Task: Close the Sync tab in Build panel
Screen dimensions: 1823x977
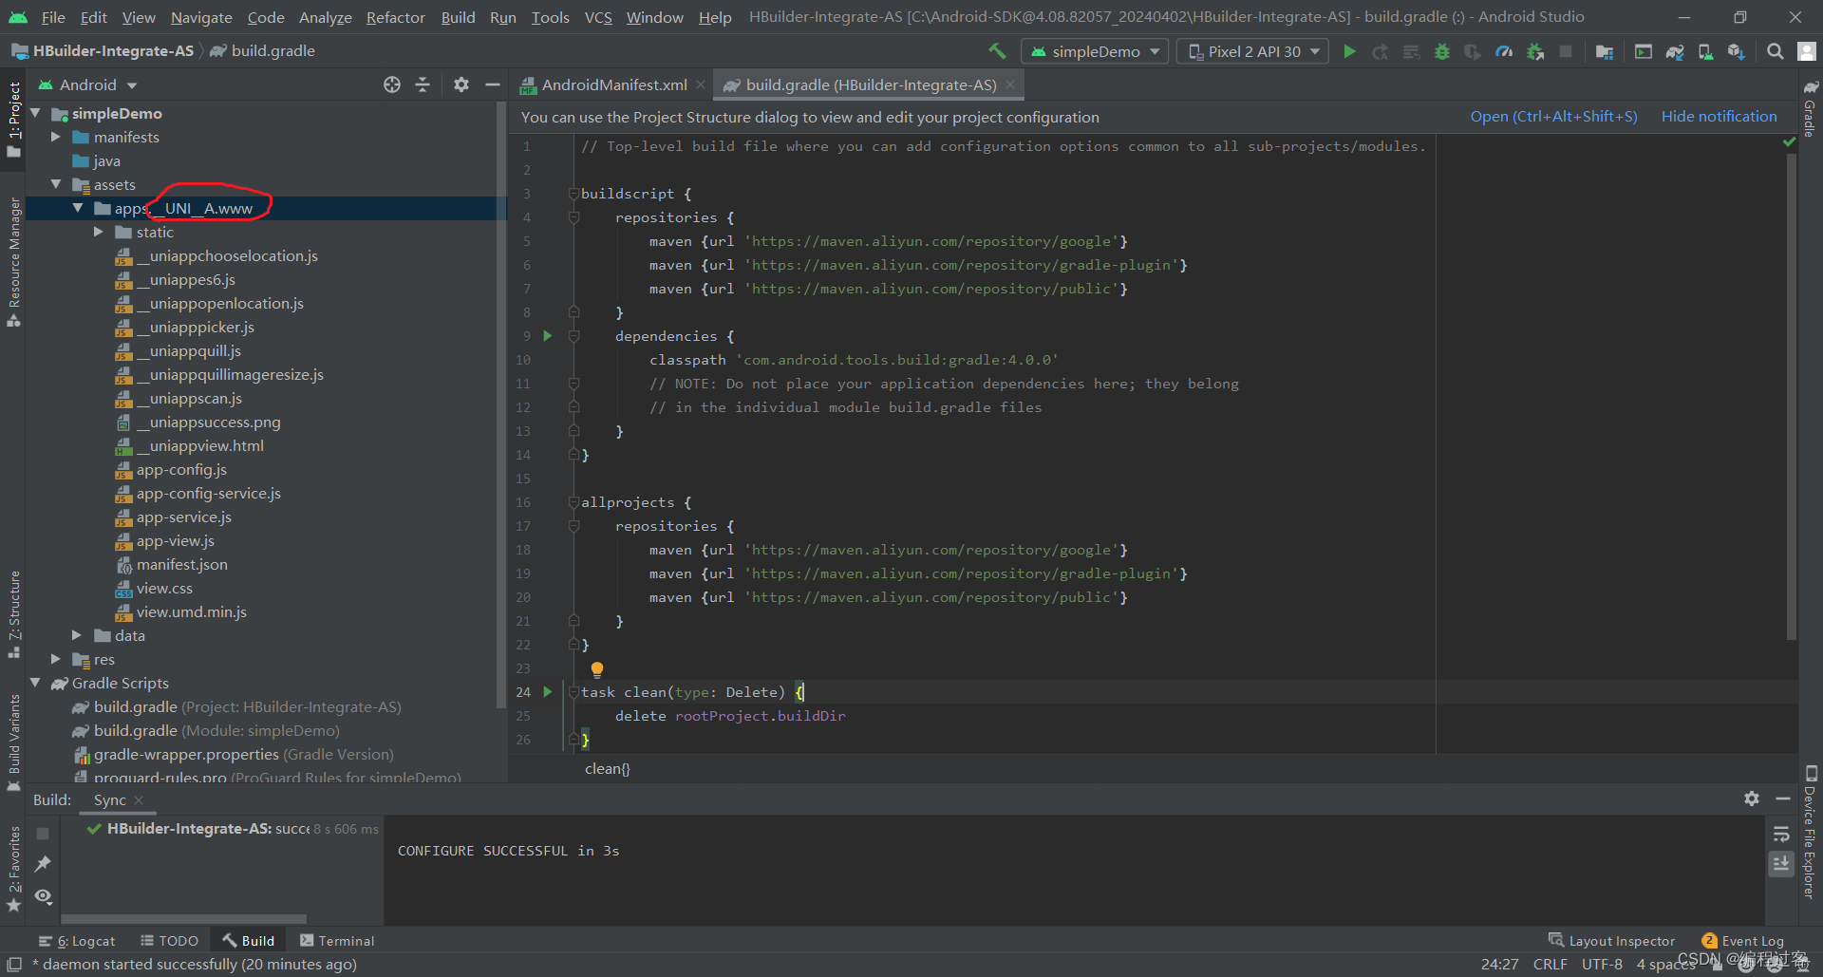Action: coord(139,800)
